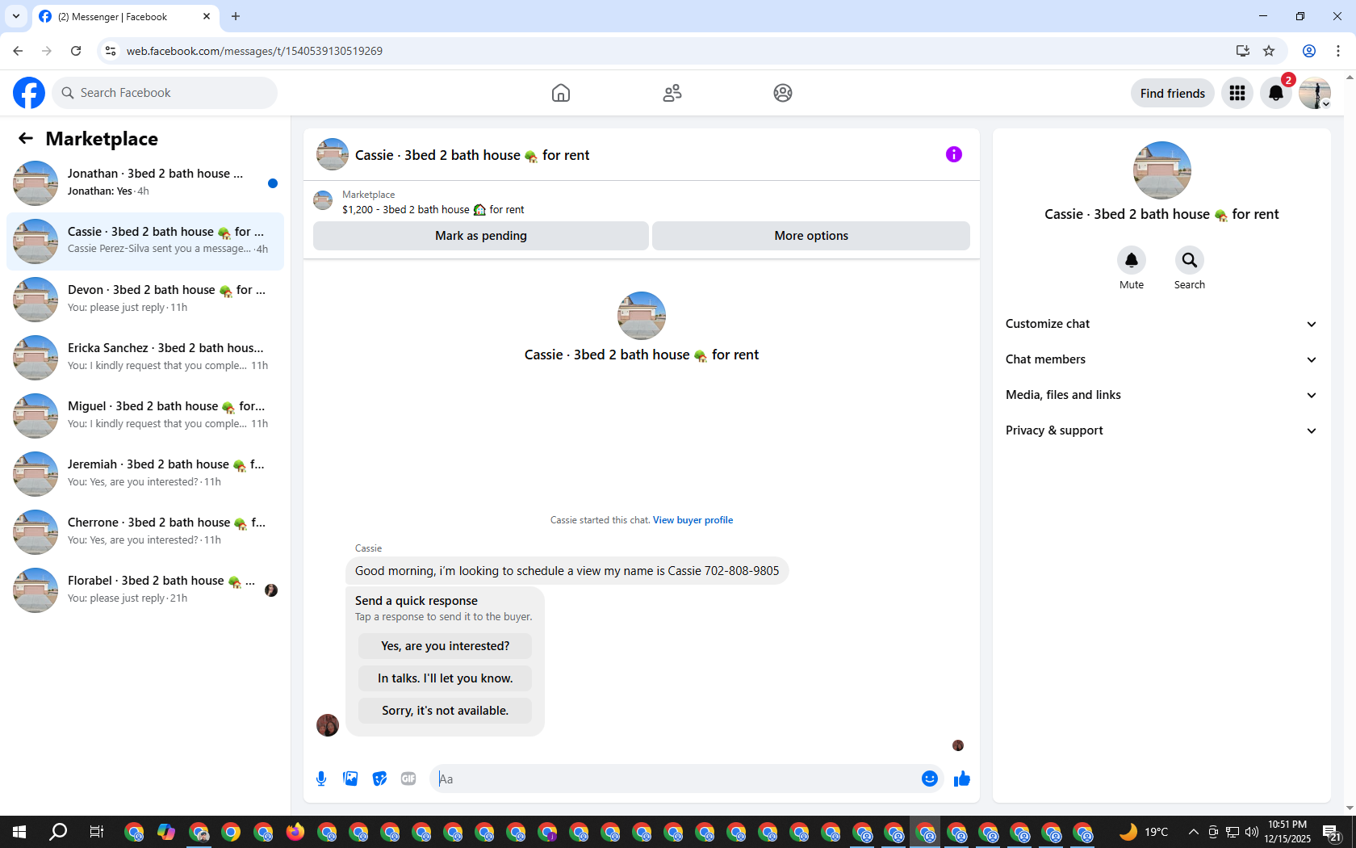The image size is (1356, 848).
Task: Bookmark this page with the star icon
Action: coord(1269,51)
